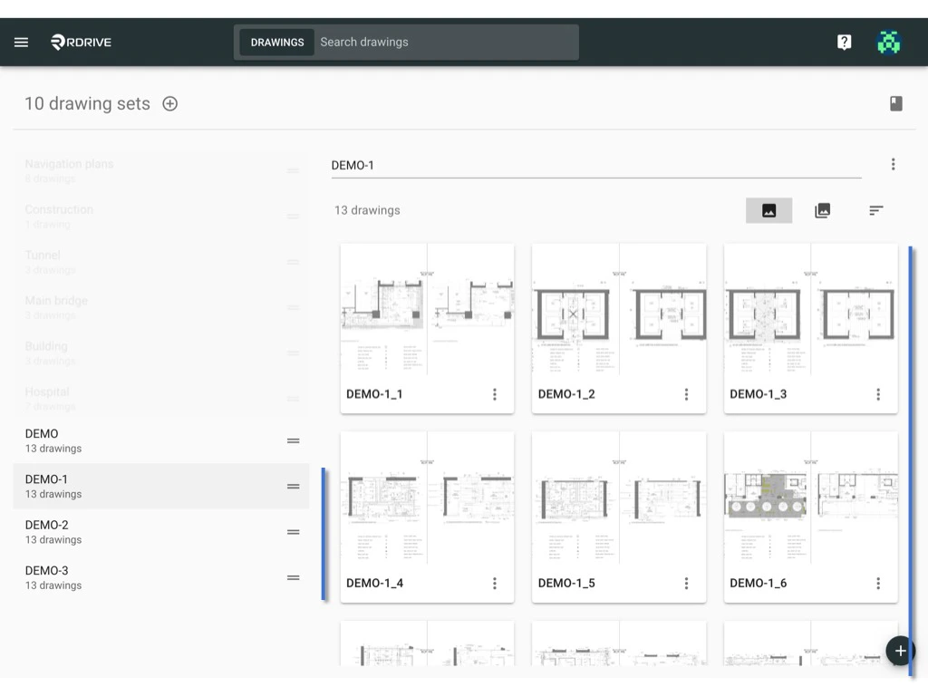Grab the reorder handle for DEMO set
Screen dimensions: 928x696
[x=293, y=441]
